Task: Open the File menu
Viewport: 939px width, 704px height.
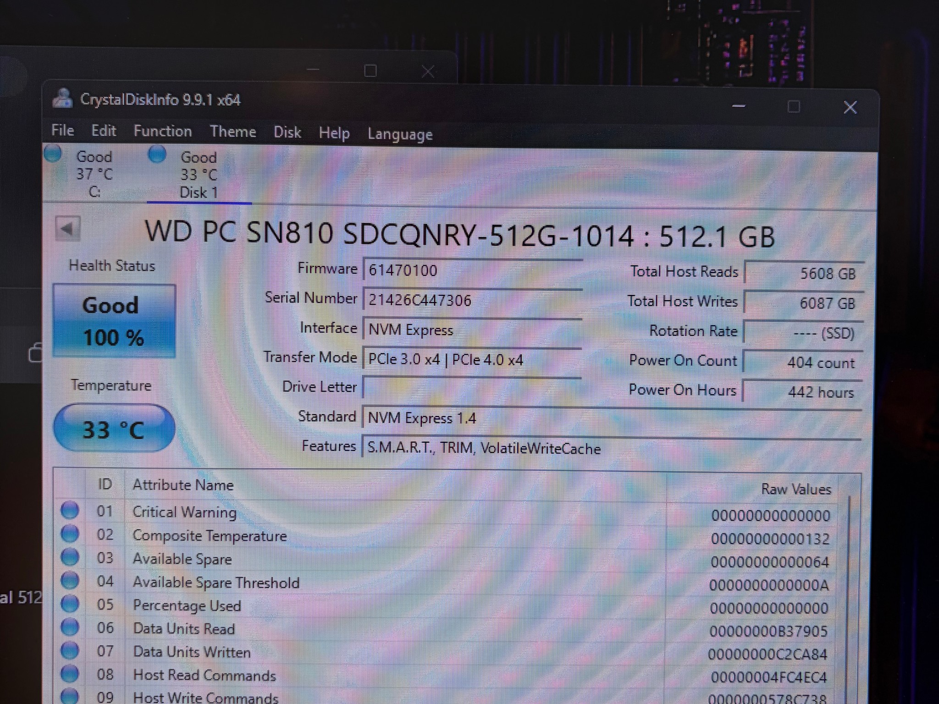Action: [62, 131]
